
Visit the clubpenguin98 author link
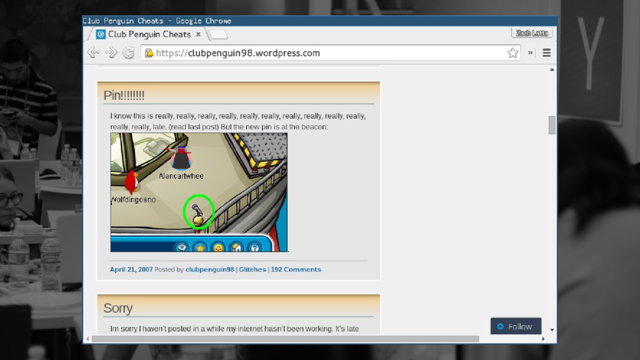click(210, 269)
